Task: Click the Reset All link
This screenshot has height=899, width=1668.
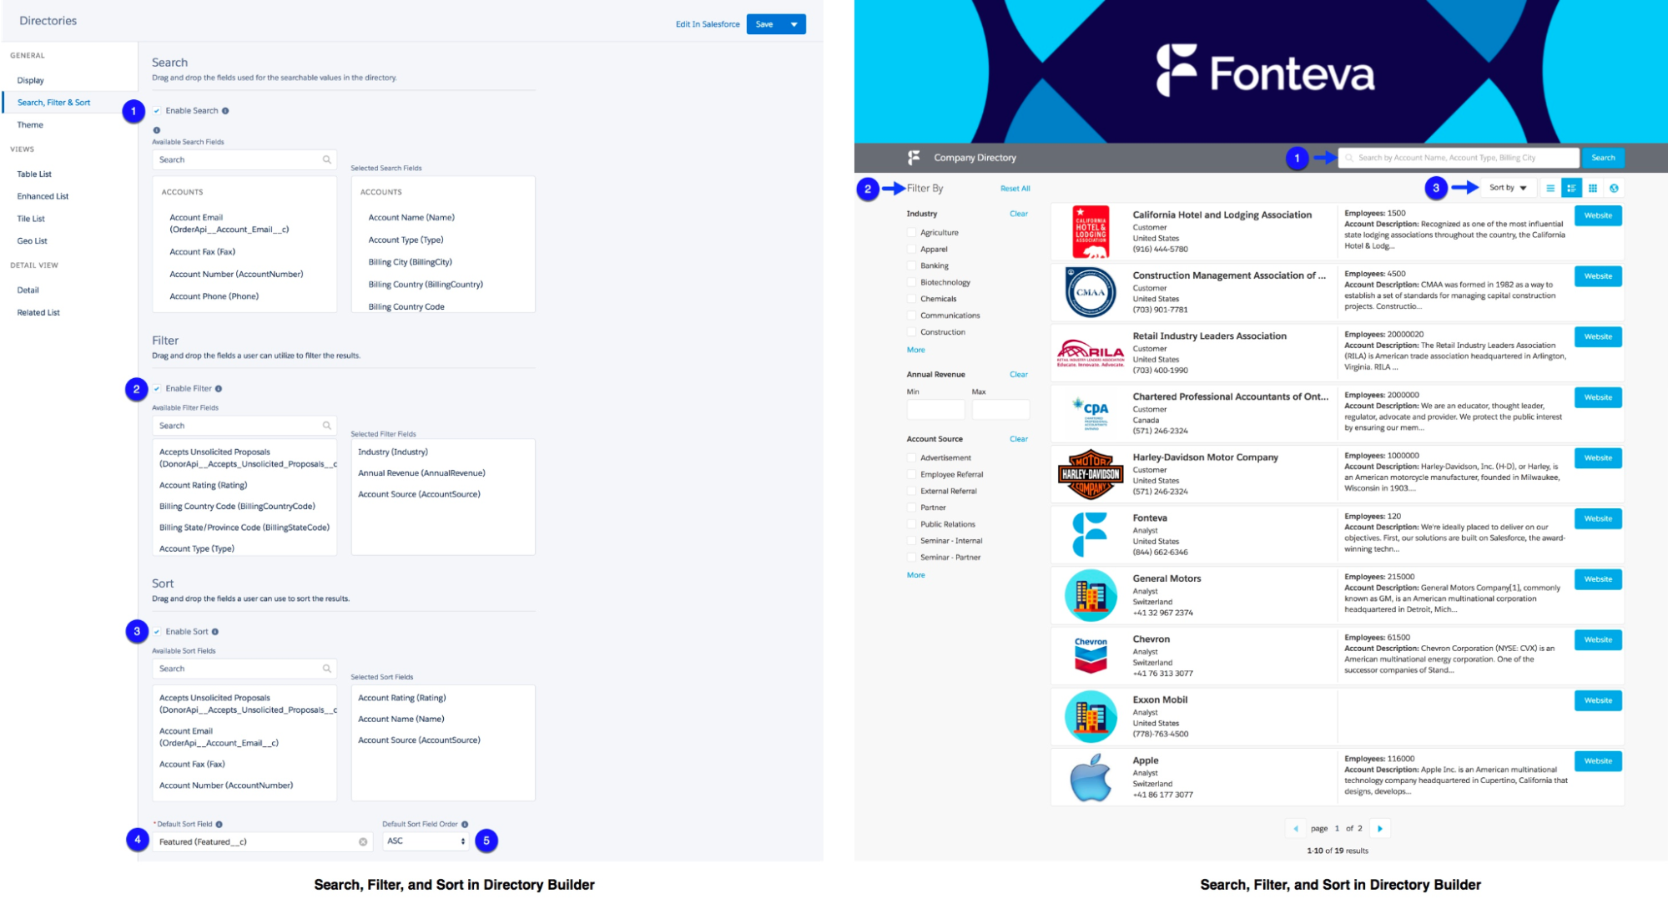Action: point(1015,188)
